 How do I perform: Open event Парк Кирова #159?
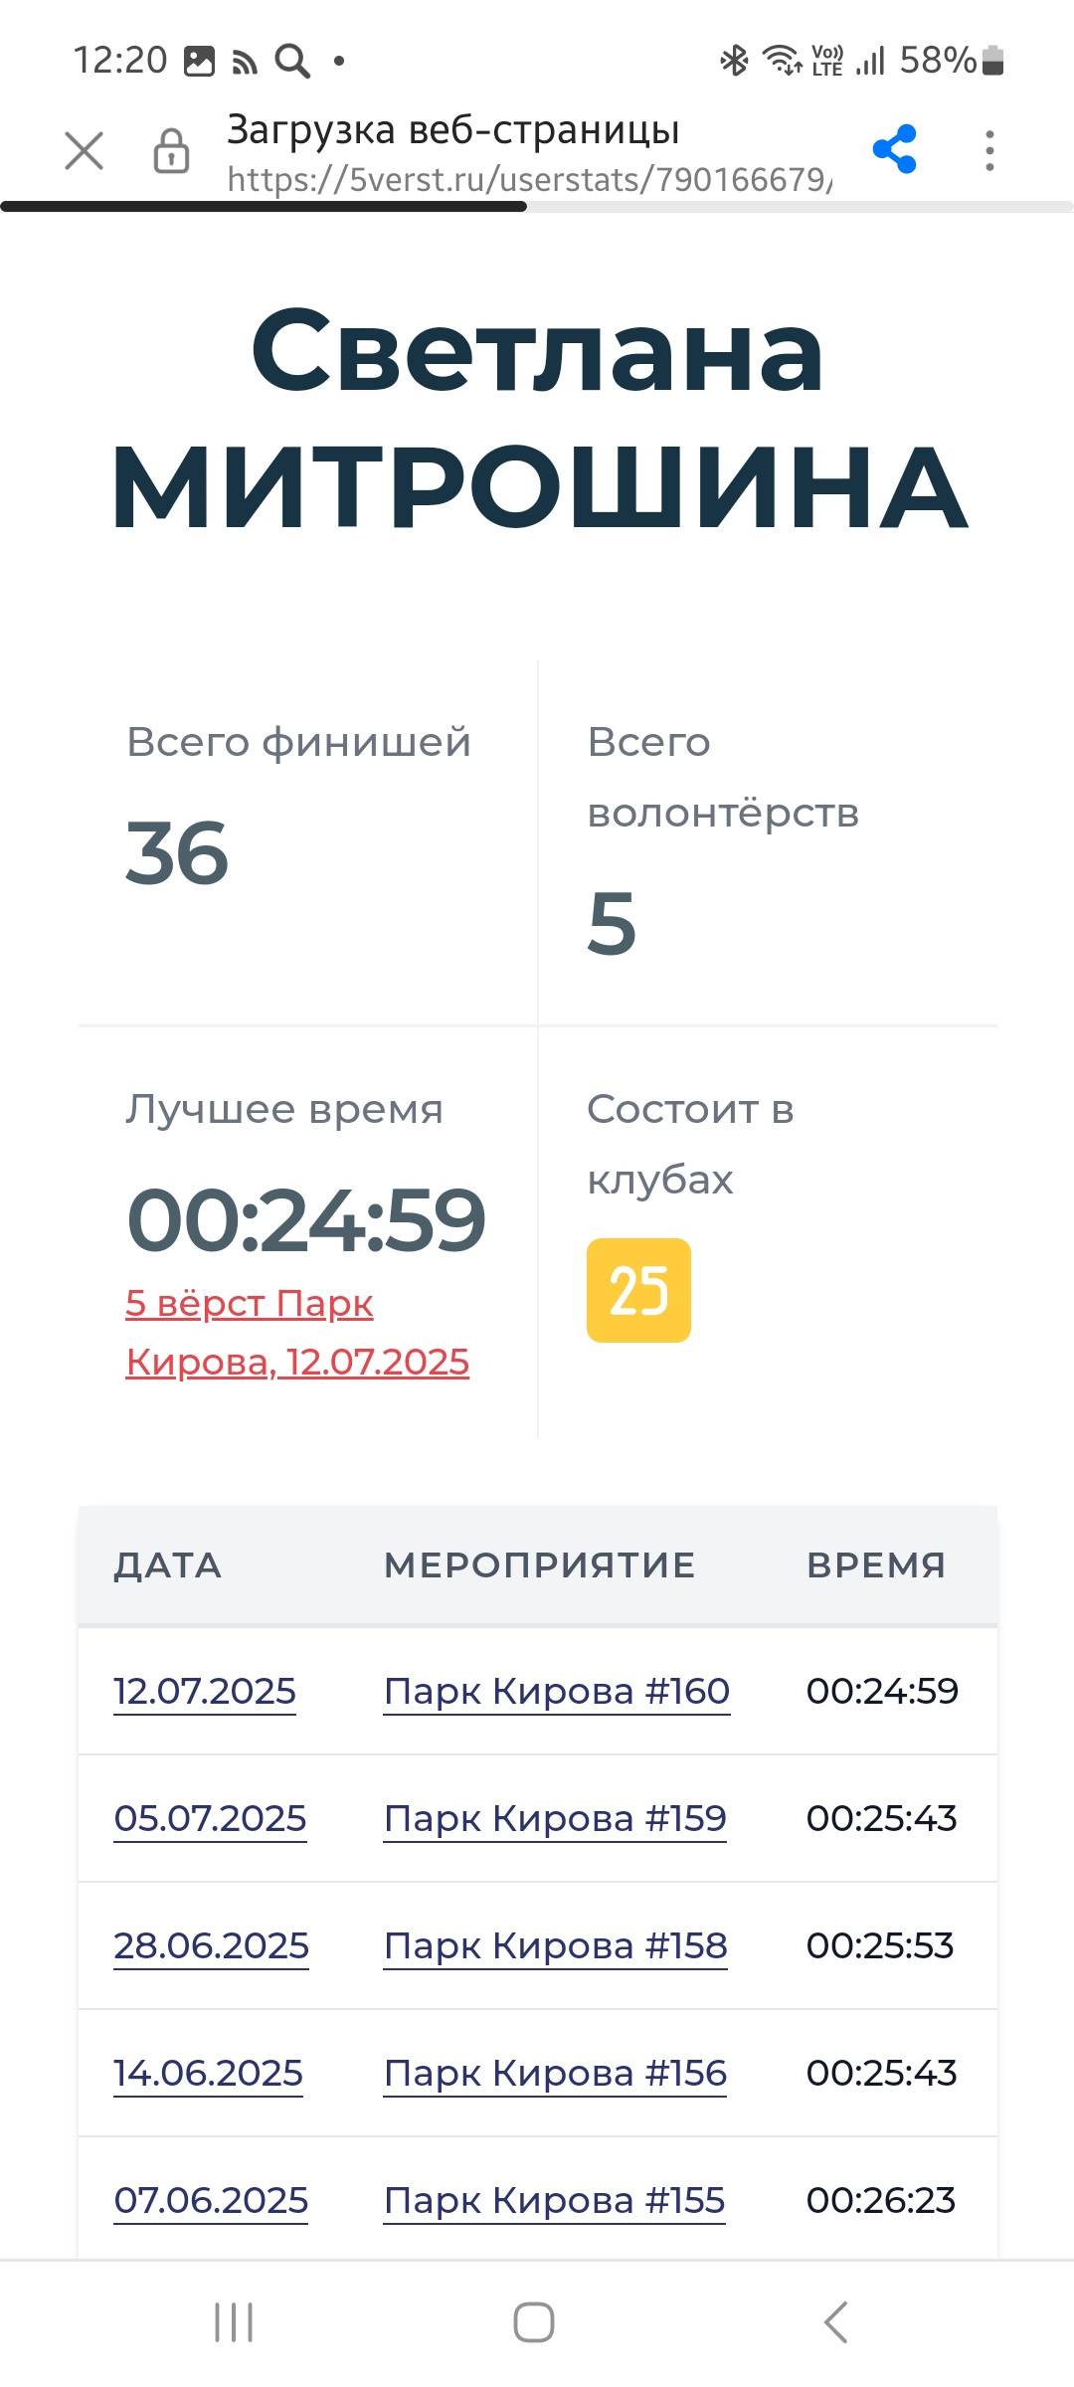click(x=555, y=1818)
